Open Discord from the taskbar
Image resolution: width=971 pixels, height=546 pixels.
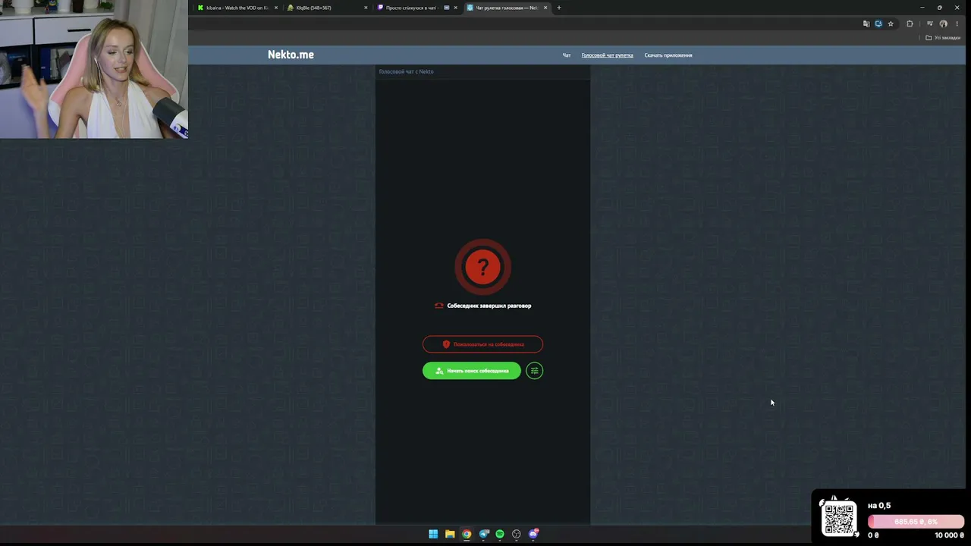pos(533,534)
